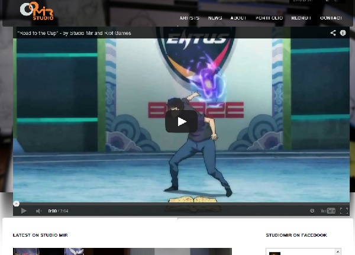Open the latest post thumbnail image
The image size is (355, 255).
(122, 251)
